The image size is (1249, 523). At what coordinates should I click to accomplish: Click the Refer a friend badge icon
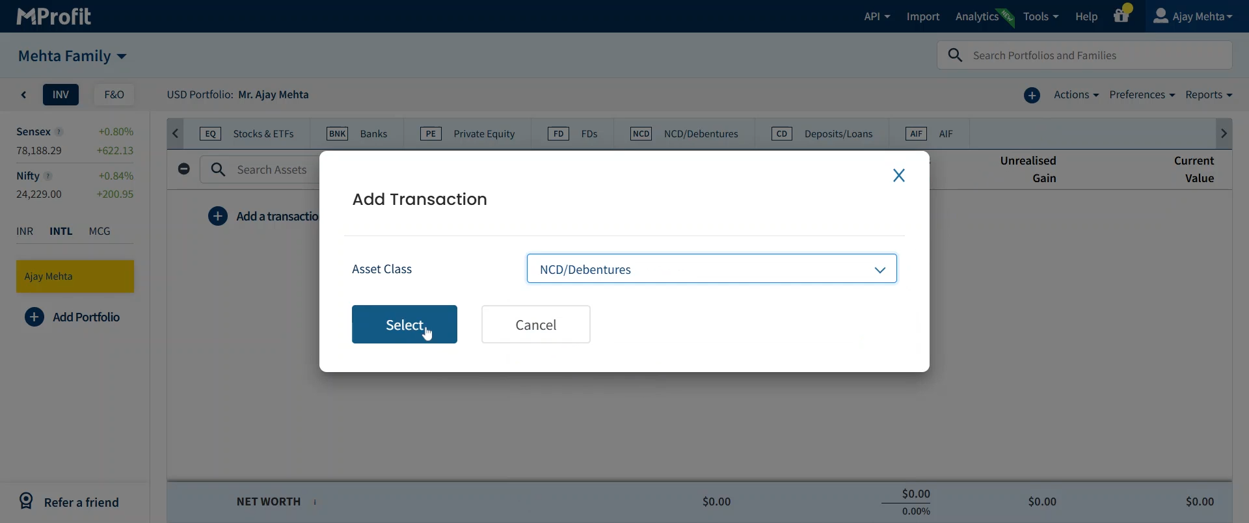click(x=26, y=501)
